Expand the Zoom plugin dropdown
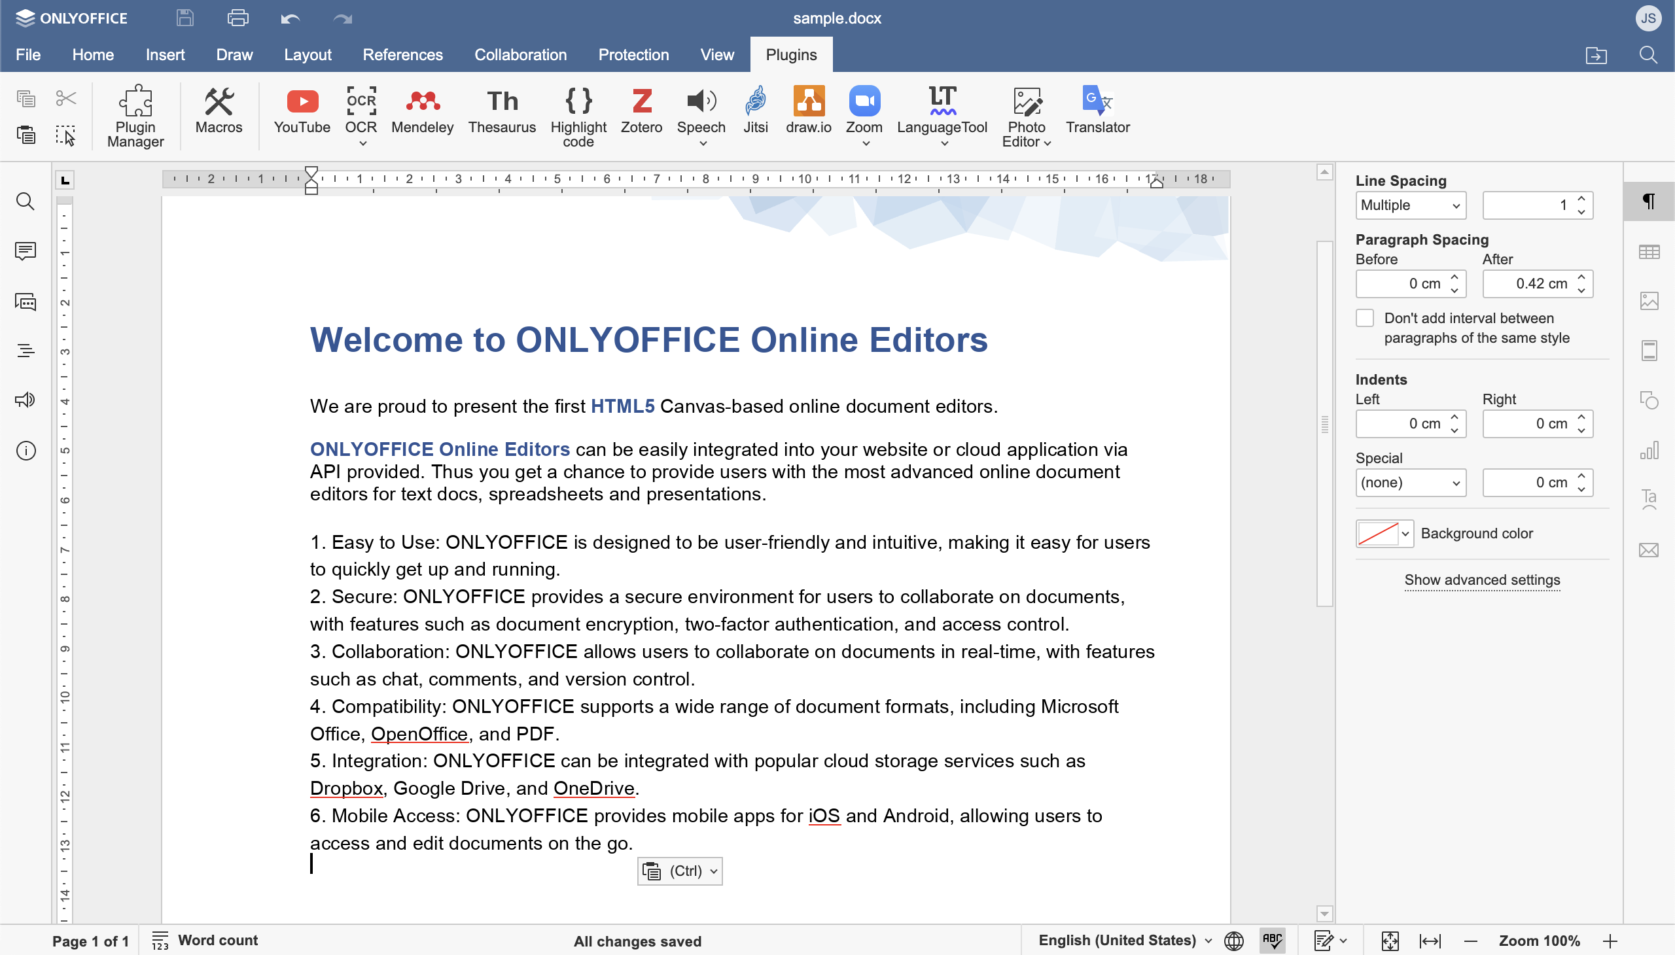Viewport: 1675px width, 955px height. point(865,144)
